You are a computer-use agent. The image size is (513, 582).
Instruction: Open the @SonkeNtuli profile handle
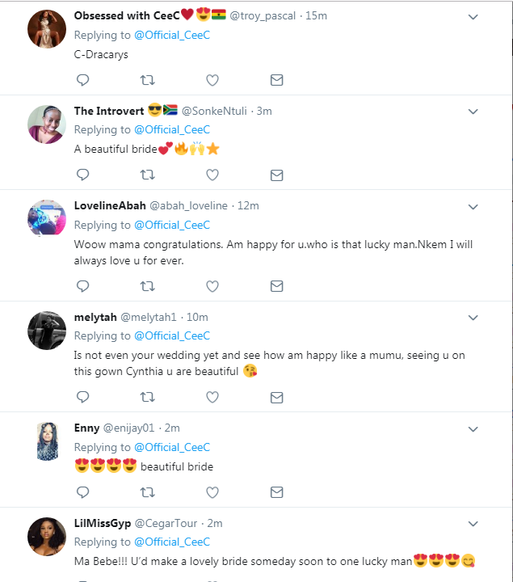click(x=216, y=111)
